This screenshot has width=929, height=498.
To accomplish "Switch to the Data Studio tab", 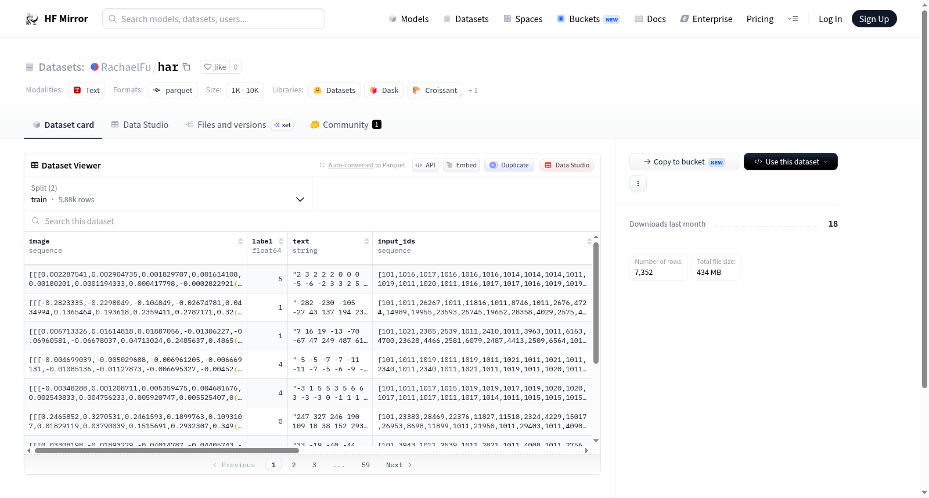I will pos(140,125).
